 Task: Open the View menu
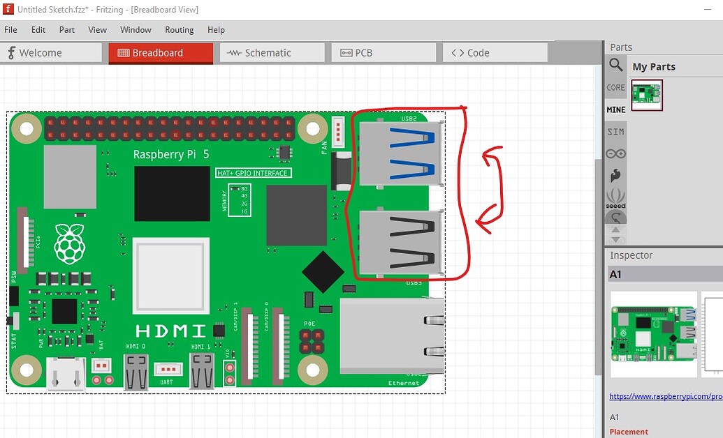(97, 30)
